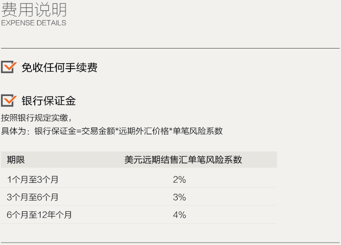Click the EXPENSE DETAILS subtitle
Screen dimensions: 341x245
[34, 23]
